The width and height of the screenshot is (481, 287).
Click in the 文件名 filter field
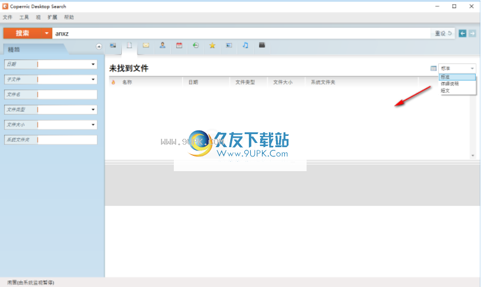[x=68, y=94]
